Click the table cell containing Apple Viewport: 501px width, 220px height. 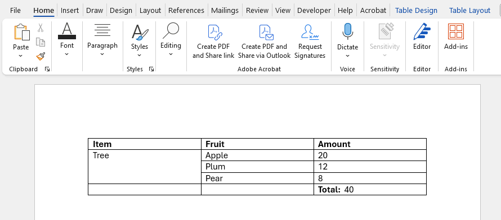[x=257, y=155]
